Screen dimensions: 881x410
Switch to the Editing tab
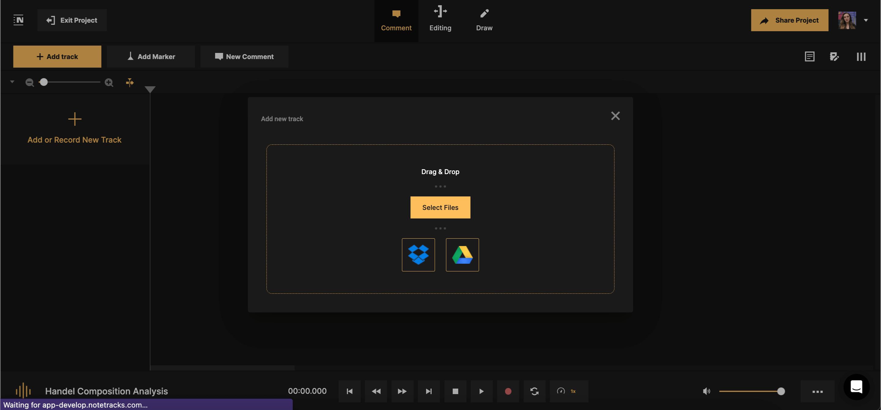440,20
